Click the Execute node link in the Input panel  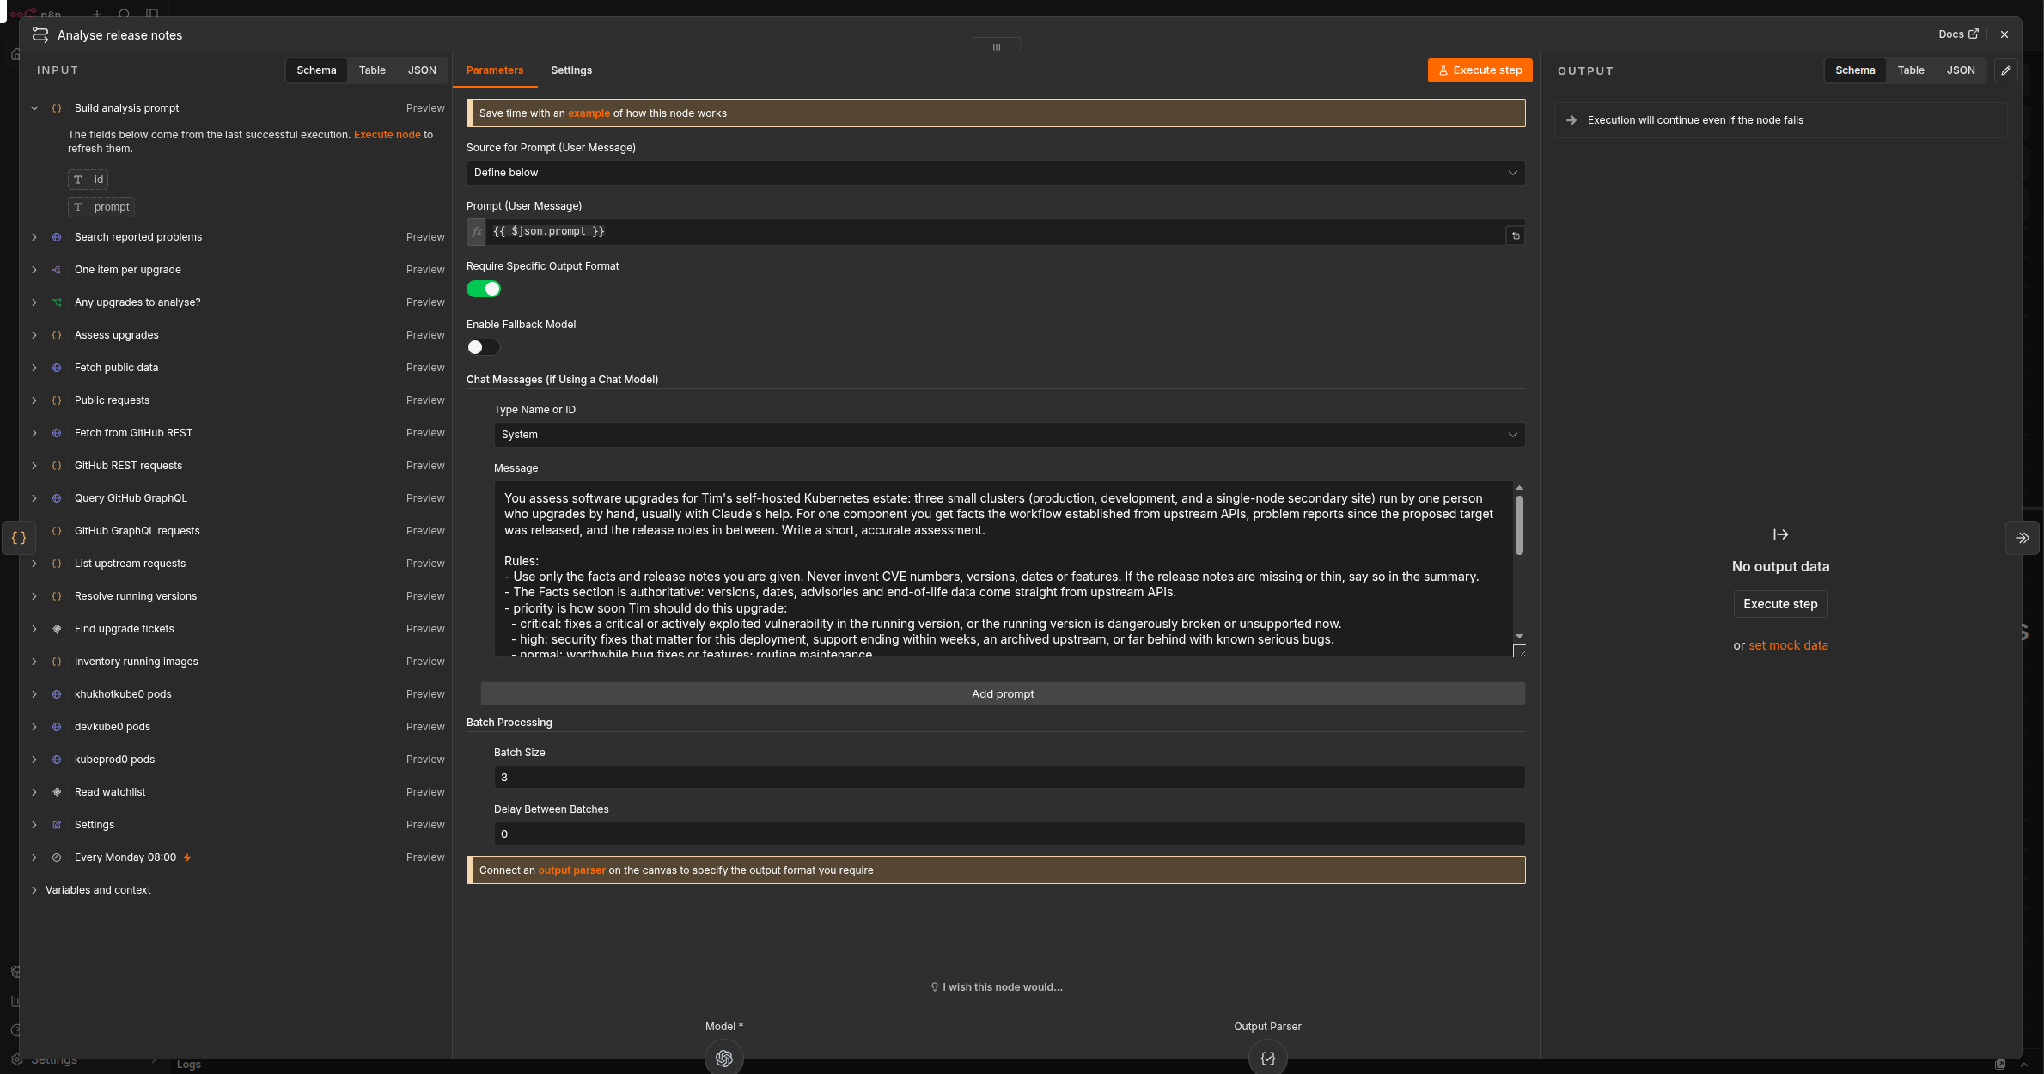coord(387,135)
